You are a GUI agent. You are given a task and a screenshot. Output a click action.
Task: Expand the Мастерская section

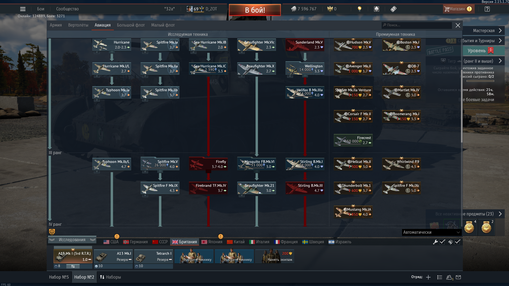(484, 31)
